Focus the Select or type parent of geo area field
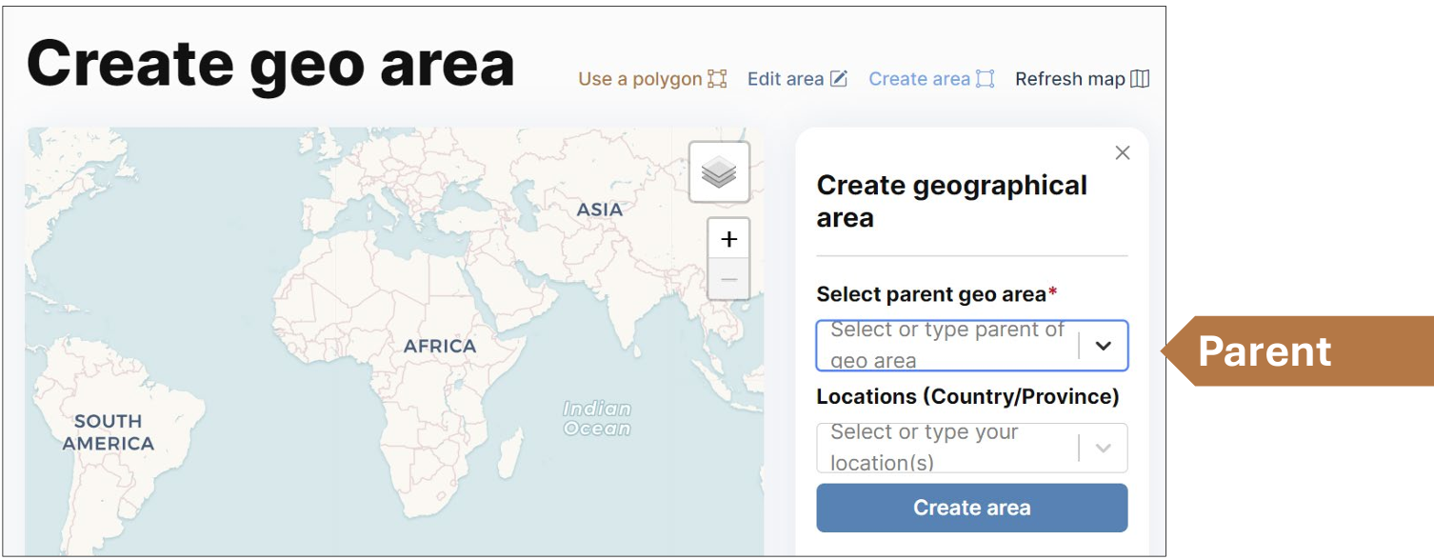The image size is (1434, 560). pyautogui.click(x=946, y=346)
